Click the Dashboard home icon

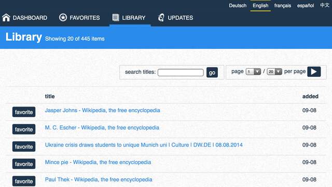[x=6, y=18]
